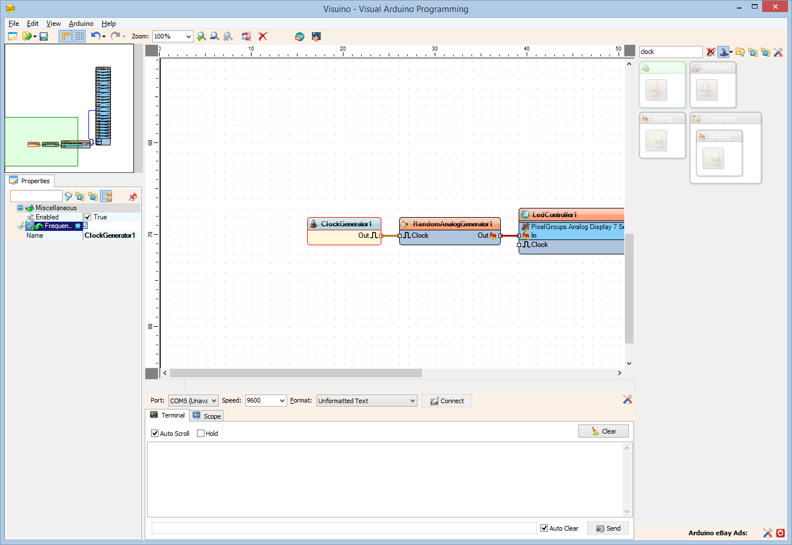Toggle the rulers display button
The height and width of the screenshot is (545, 792).
pyautogui.click(x=65, y=36)
